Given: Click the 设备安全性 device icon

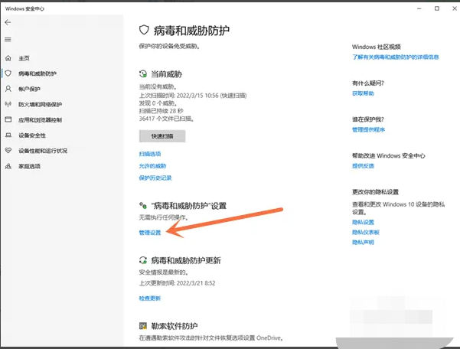Looking at the screenshot, I should pyautogui.click(x=8, y=135).
